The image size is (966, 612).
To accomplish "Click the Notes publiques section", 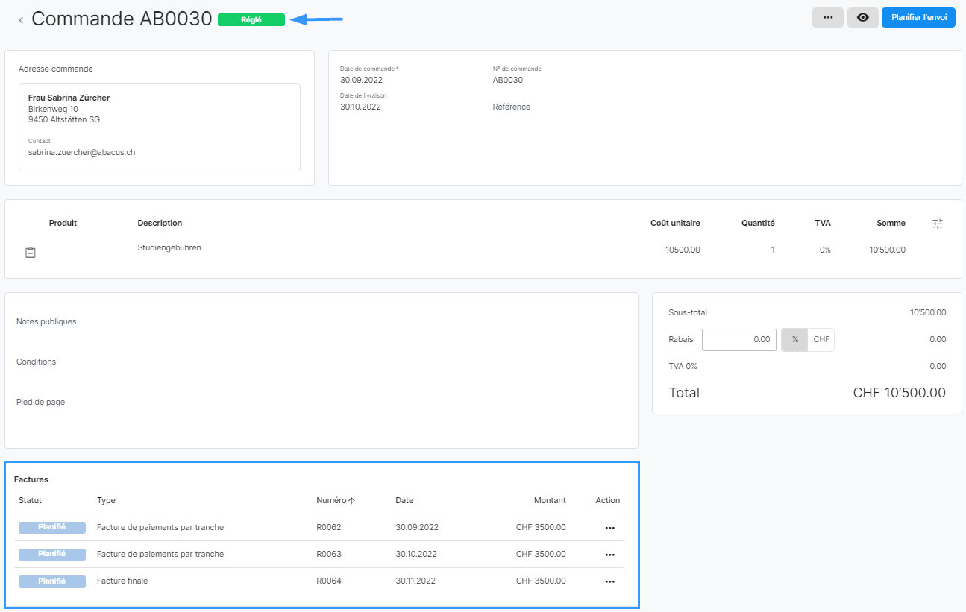I will tap(46, 322).
